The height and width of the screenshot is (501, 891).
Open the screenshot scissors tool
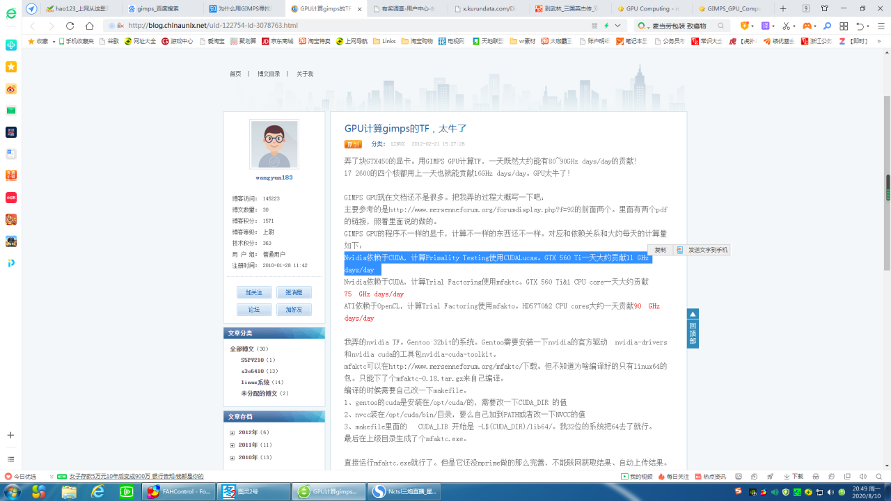[785, 26]
